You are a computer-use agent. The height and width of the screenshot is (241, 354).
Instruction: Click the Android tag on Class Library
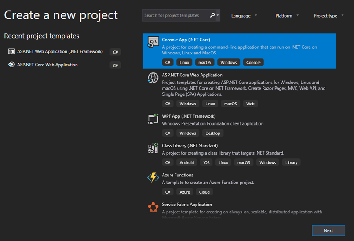(x=187, y=162)
